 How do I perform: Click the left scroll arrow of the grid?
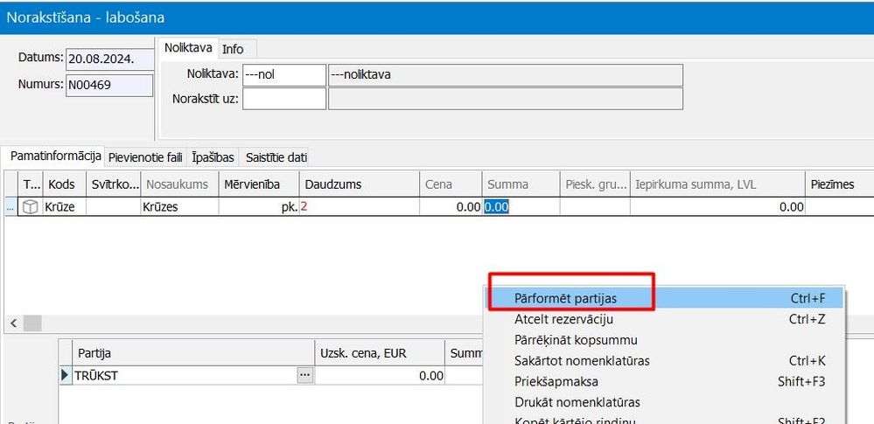point(13,323)
